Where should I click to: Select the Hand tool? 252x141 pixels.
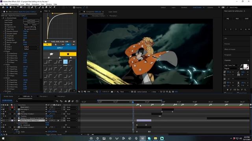point(11,7)
